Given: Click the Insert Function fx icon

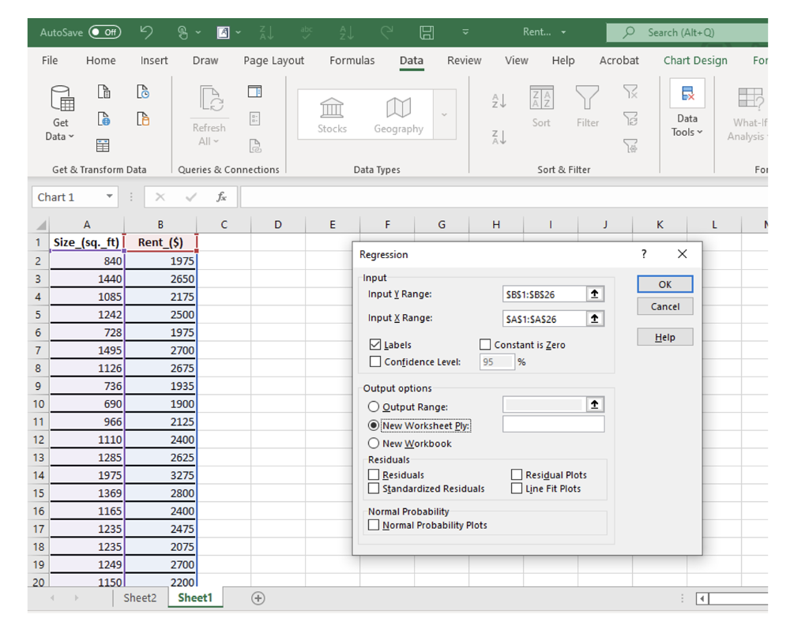Looking at the screenshot, I should pos(221,197).
